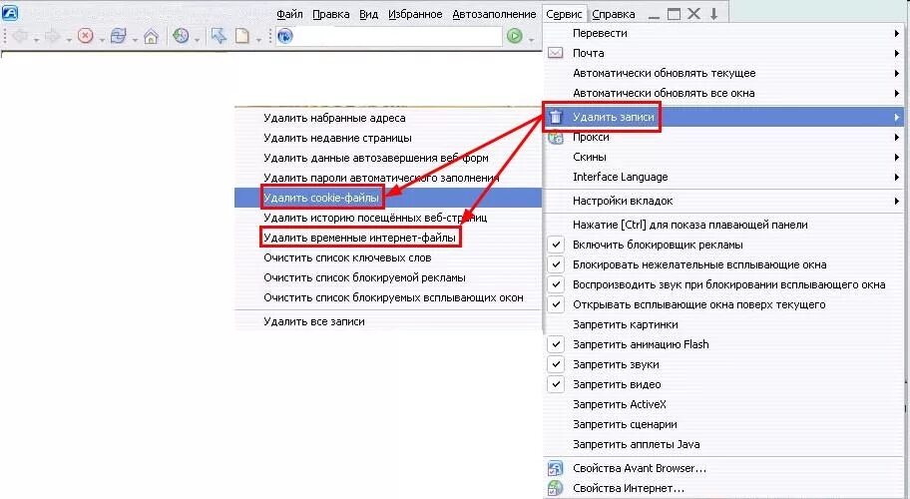Click the New blank page icon
Screen dimensions: 910x499
coord(242,36)
